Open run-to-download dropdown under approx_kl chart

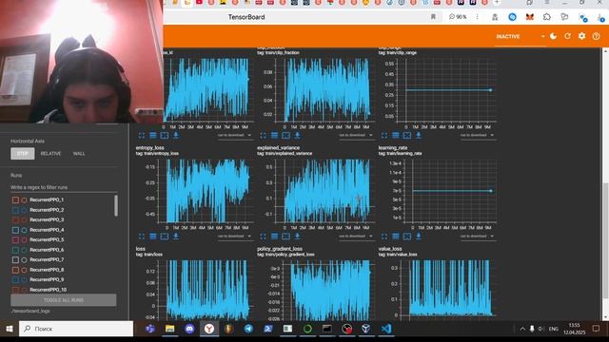pyautogui.click(x=234, y=135)
